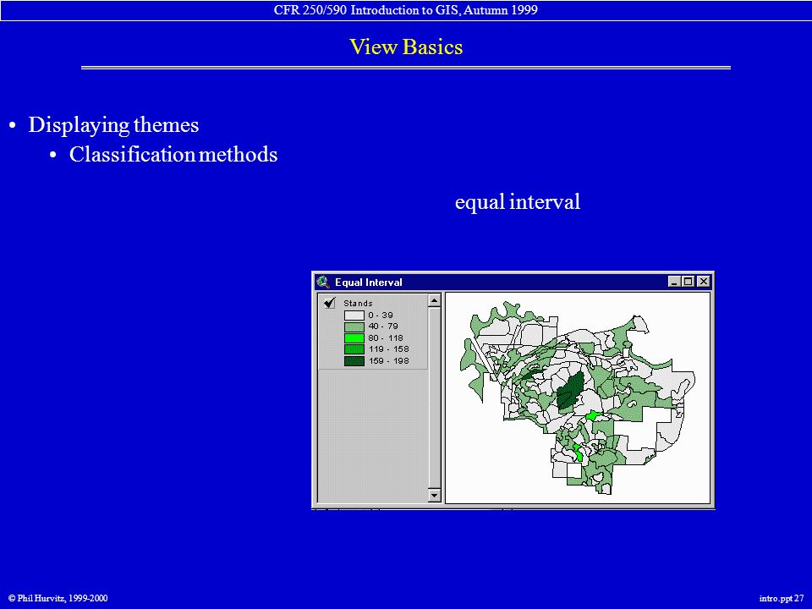Click the Classification methods sub-bullet
Image resolution: width=812 pixels, height=609 pixels.
tap(173, 154)
